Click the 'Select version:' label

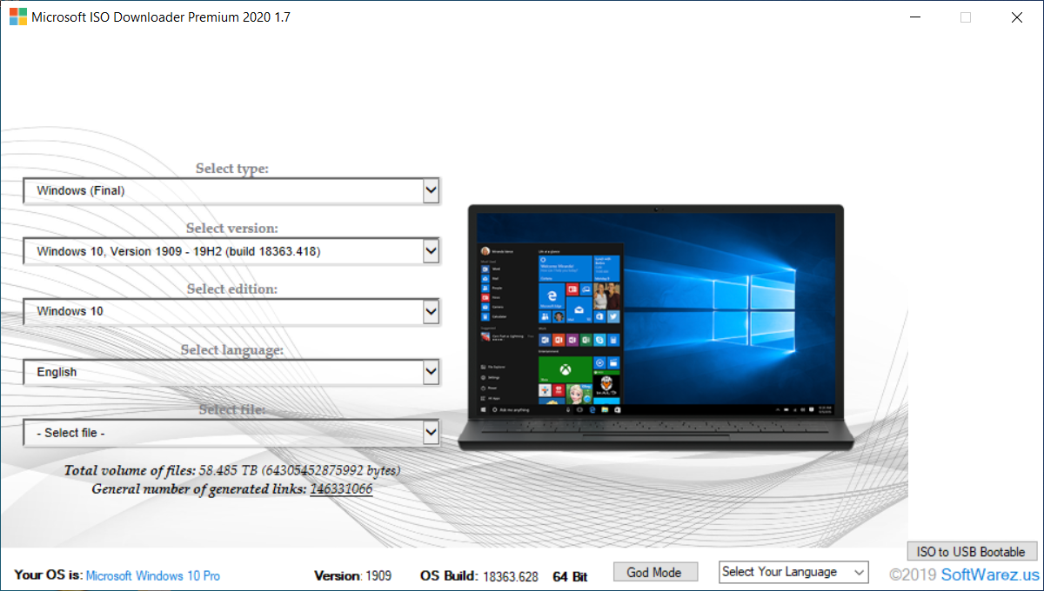[232, 229]
